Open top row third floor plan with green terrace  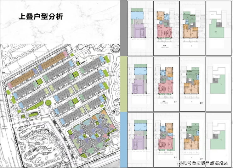pos(192,28)
